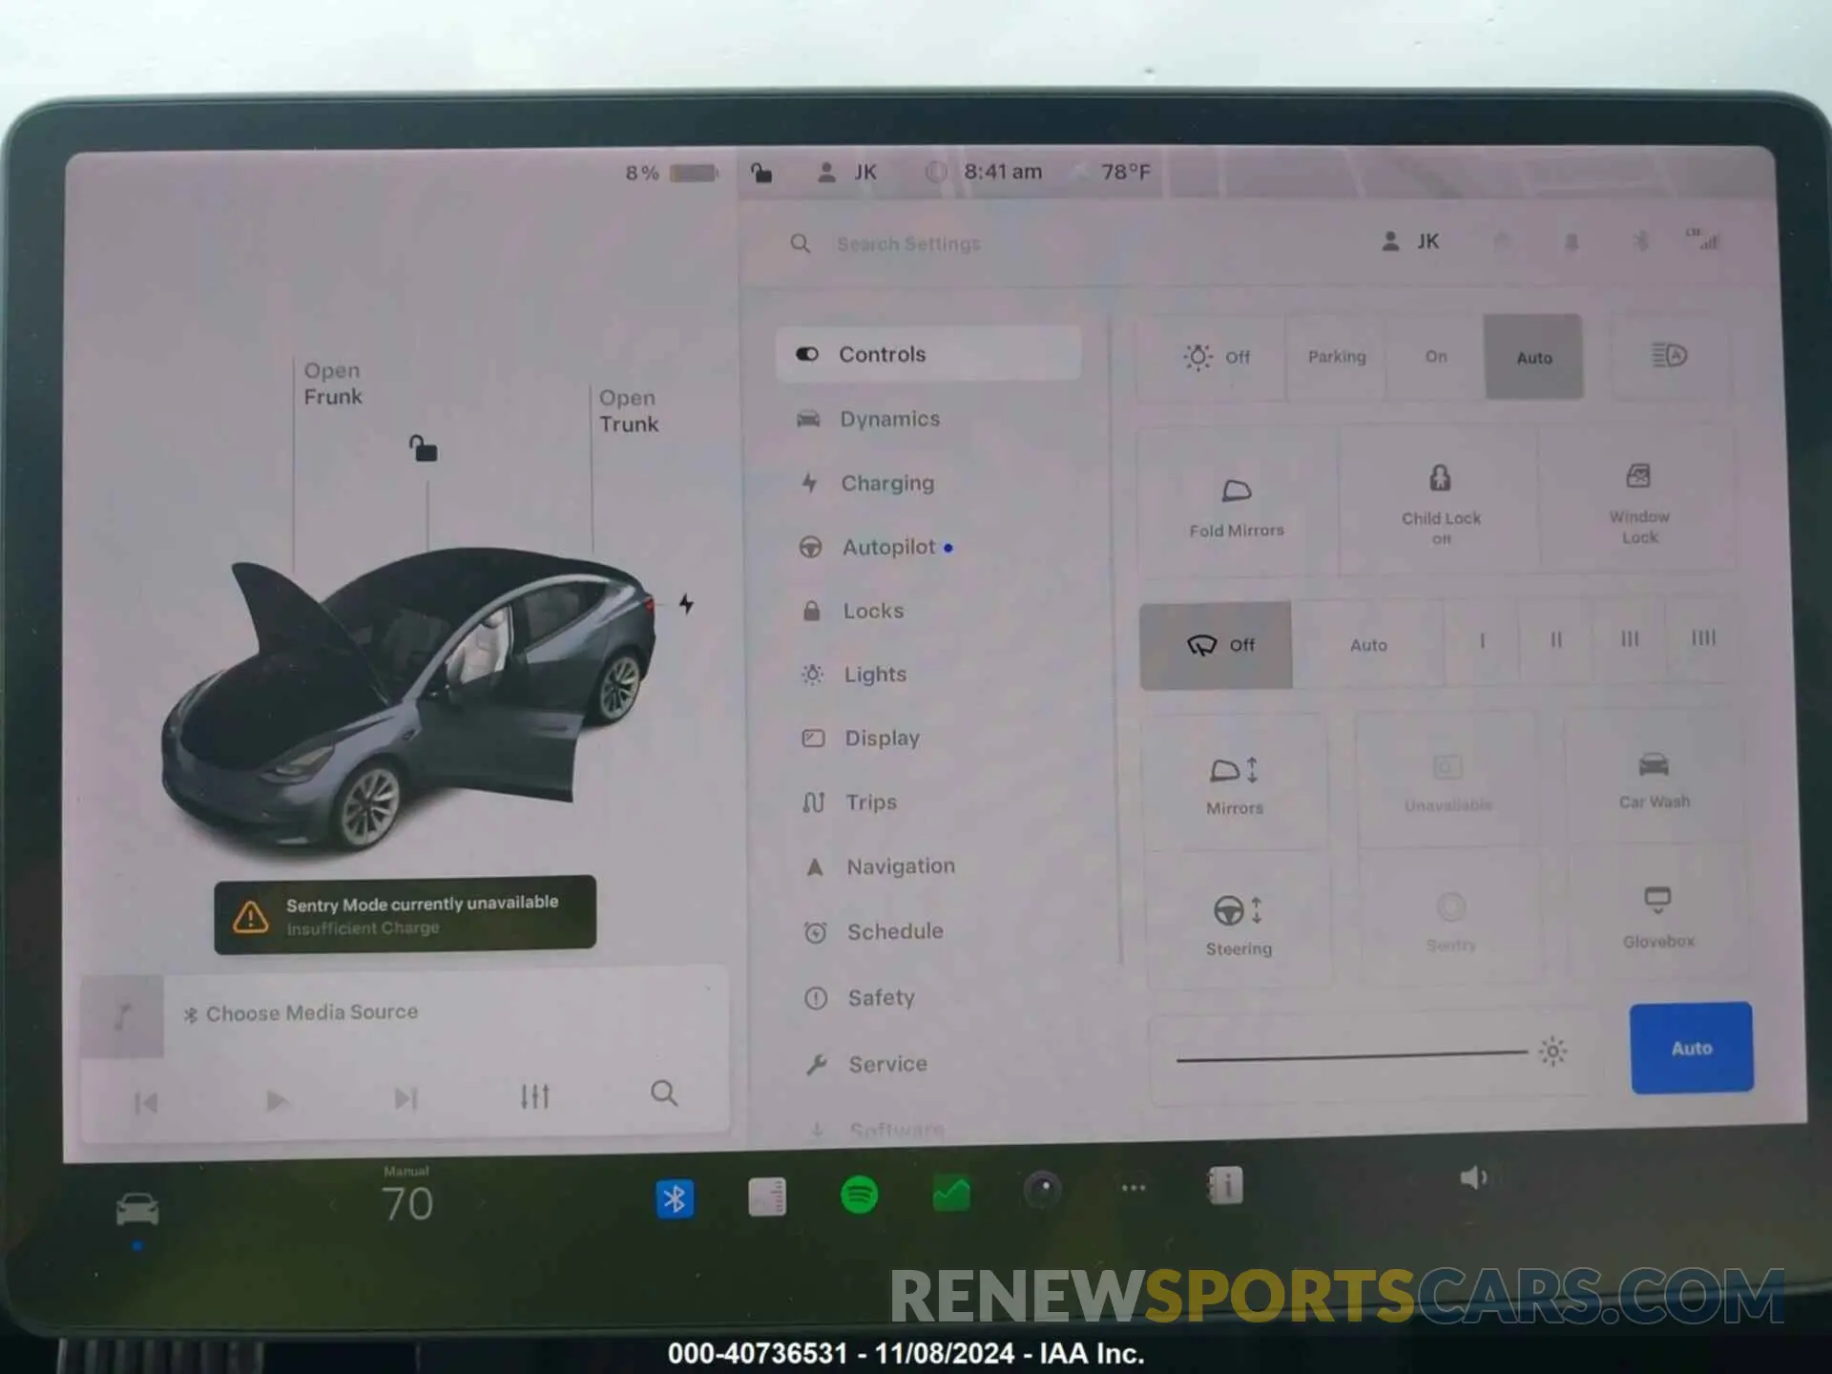
Task: Open the Controls settings menu
Action: tap(928, 354)
